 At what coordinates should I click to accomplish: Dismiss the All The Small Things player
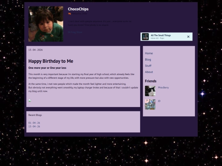pyautogui.click(x=188, y=37)
